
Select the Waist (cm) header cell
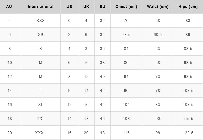pyautogui.click(x=158, y=7)
